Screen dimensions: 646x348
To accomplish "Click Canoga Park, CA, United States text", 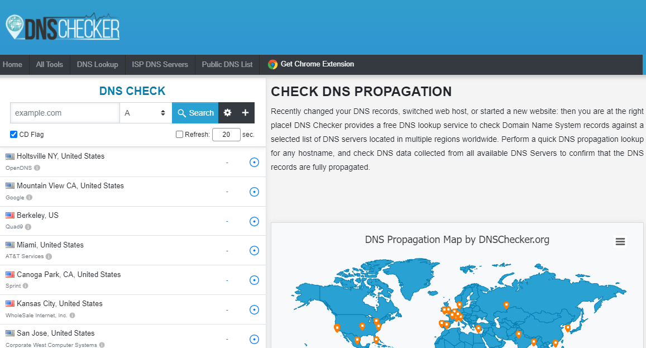I will click(x=69, y=275).
